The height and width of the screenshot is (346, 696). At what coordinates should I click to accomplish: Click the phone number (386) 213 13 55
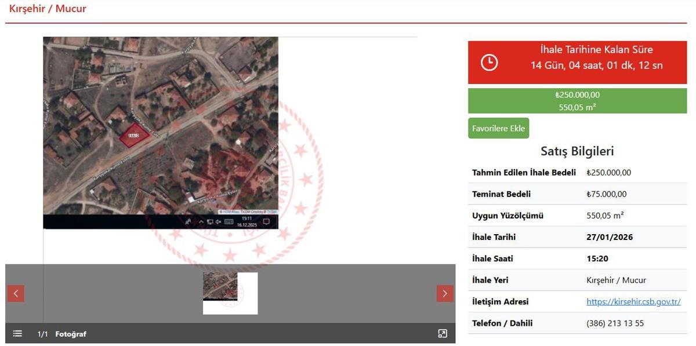[x=615, y=323]
